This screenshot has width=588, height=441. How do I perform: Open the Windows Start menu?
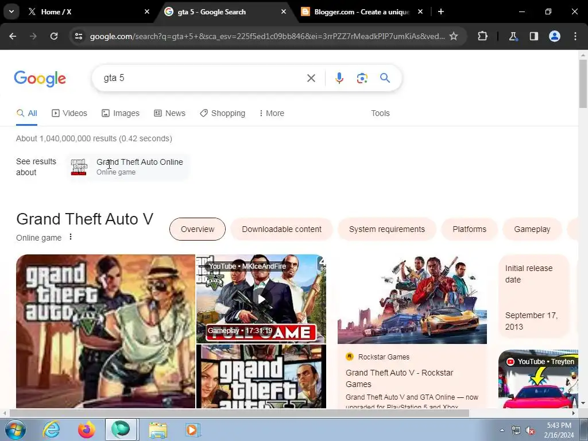(16, 430)
